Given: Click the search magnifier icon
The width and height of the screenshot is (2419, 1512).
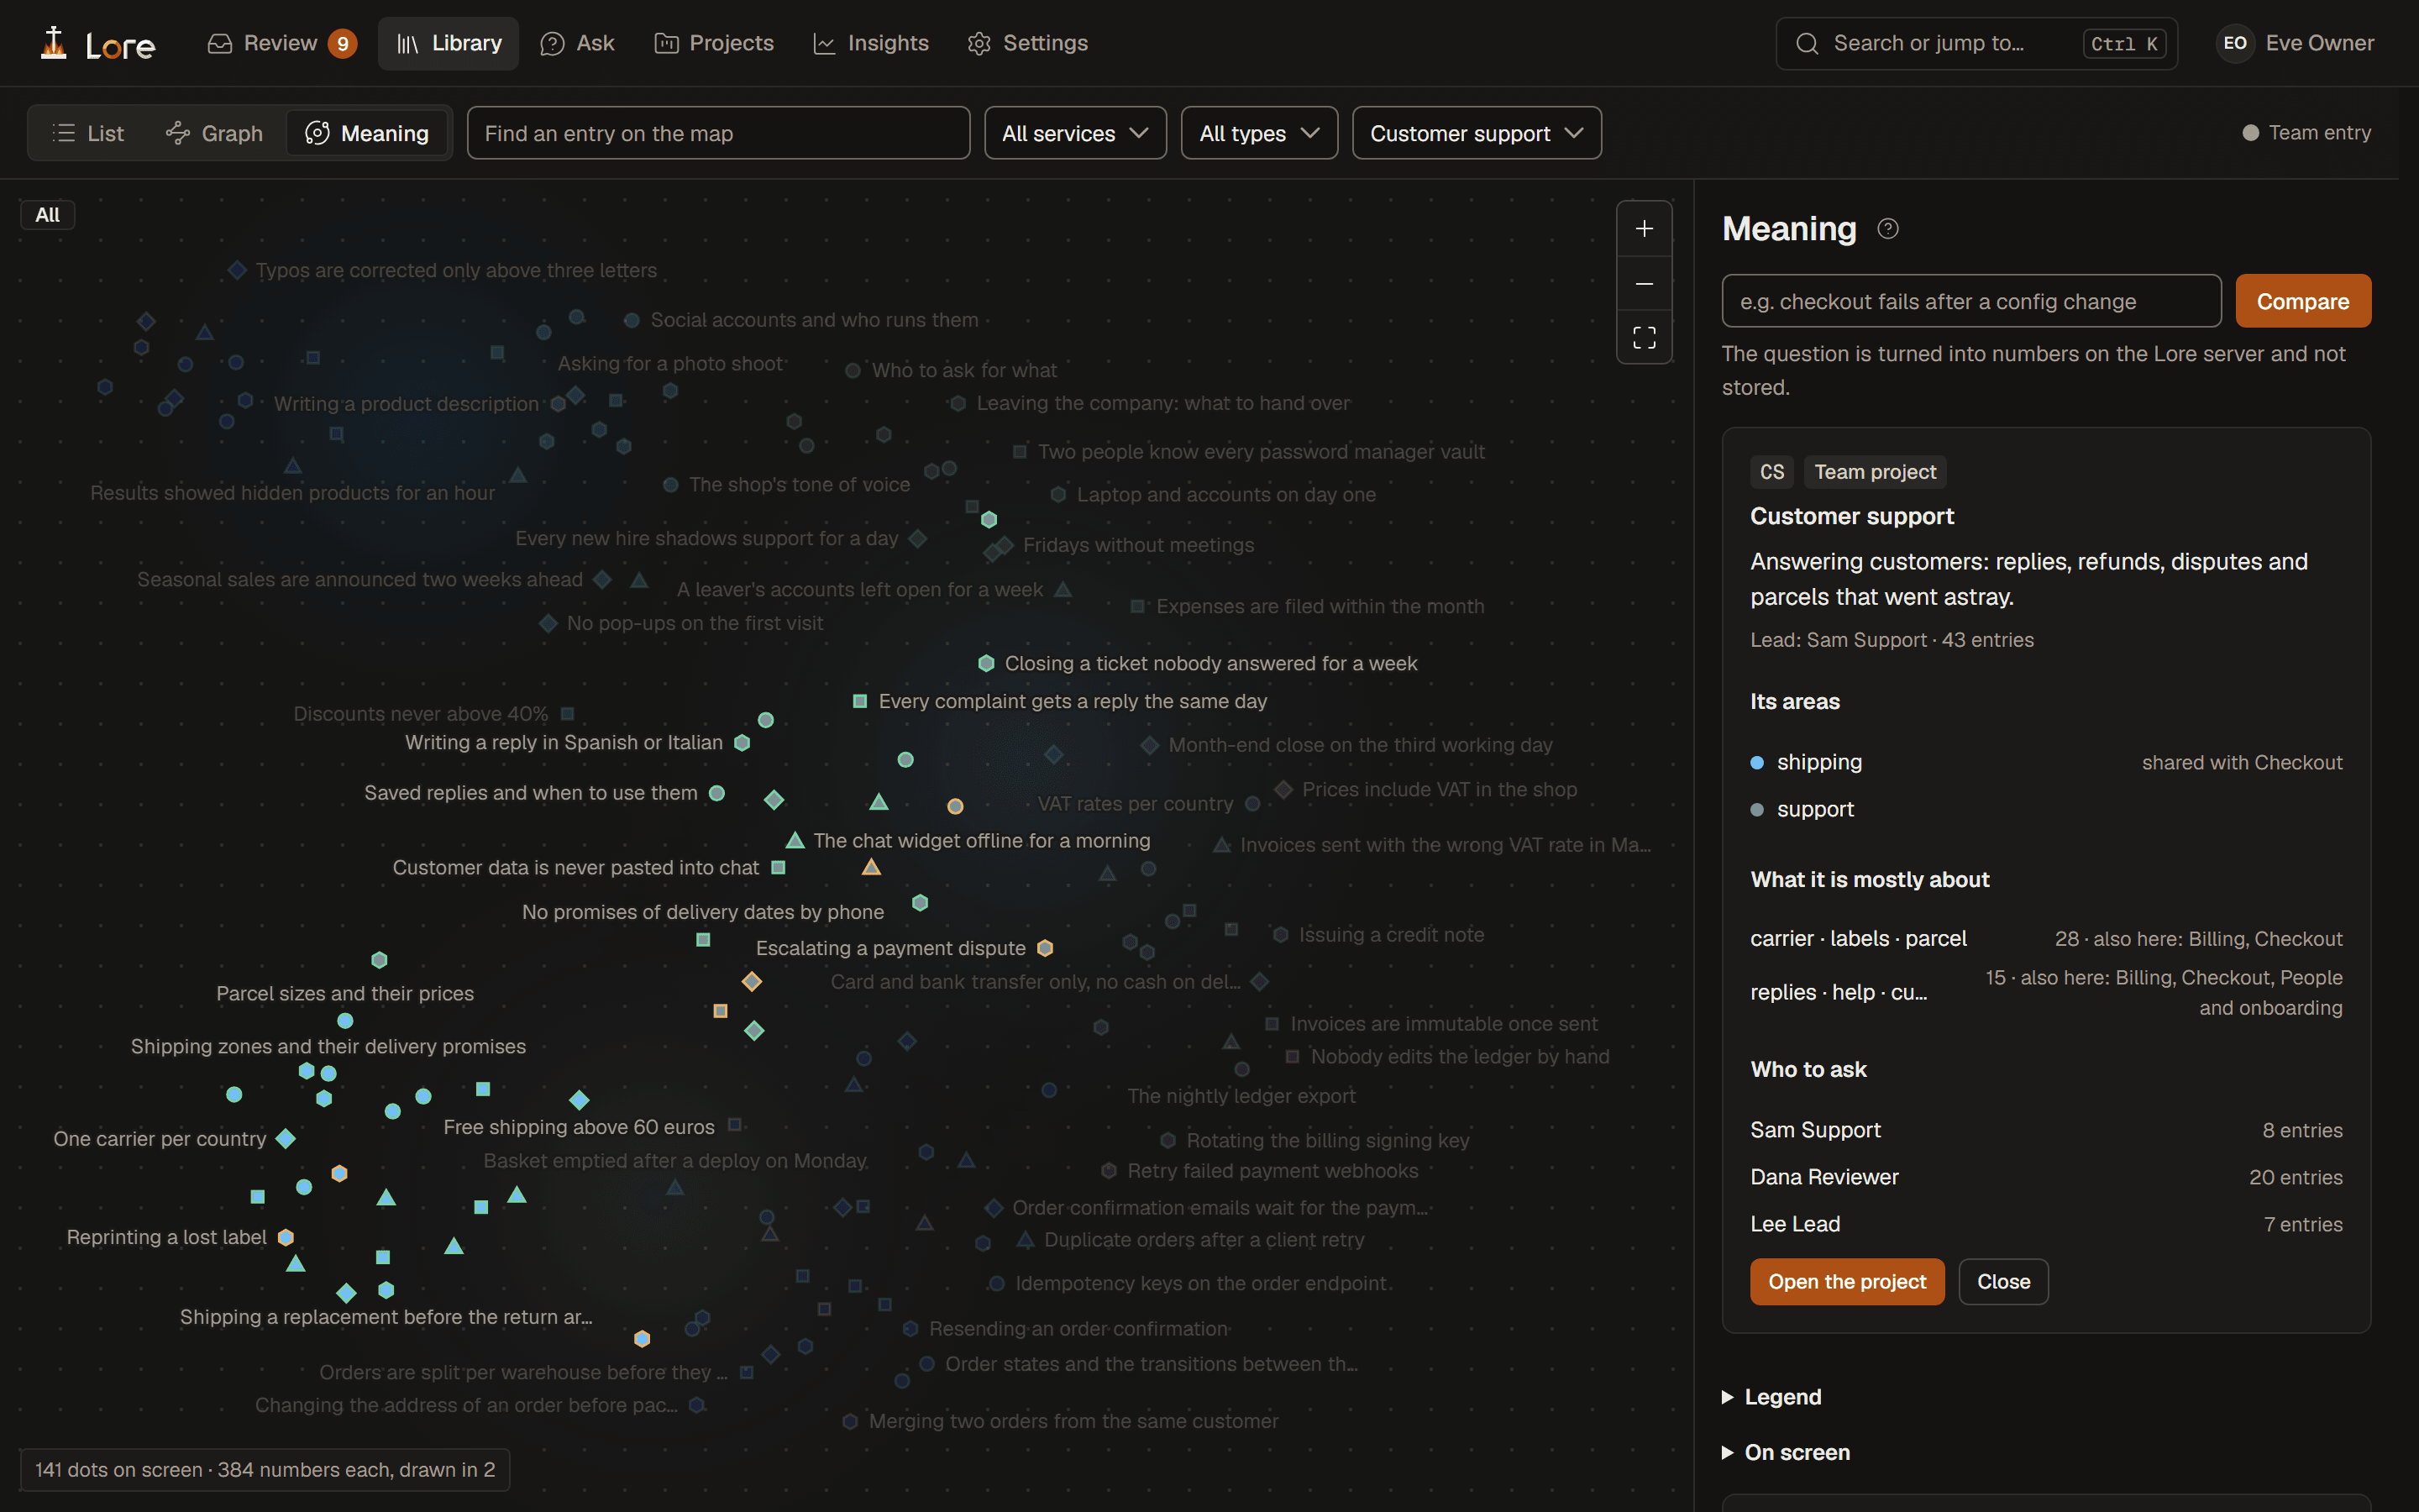Looking at the screenshot, I should 1806,43.
